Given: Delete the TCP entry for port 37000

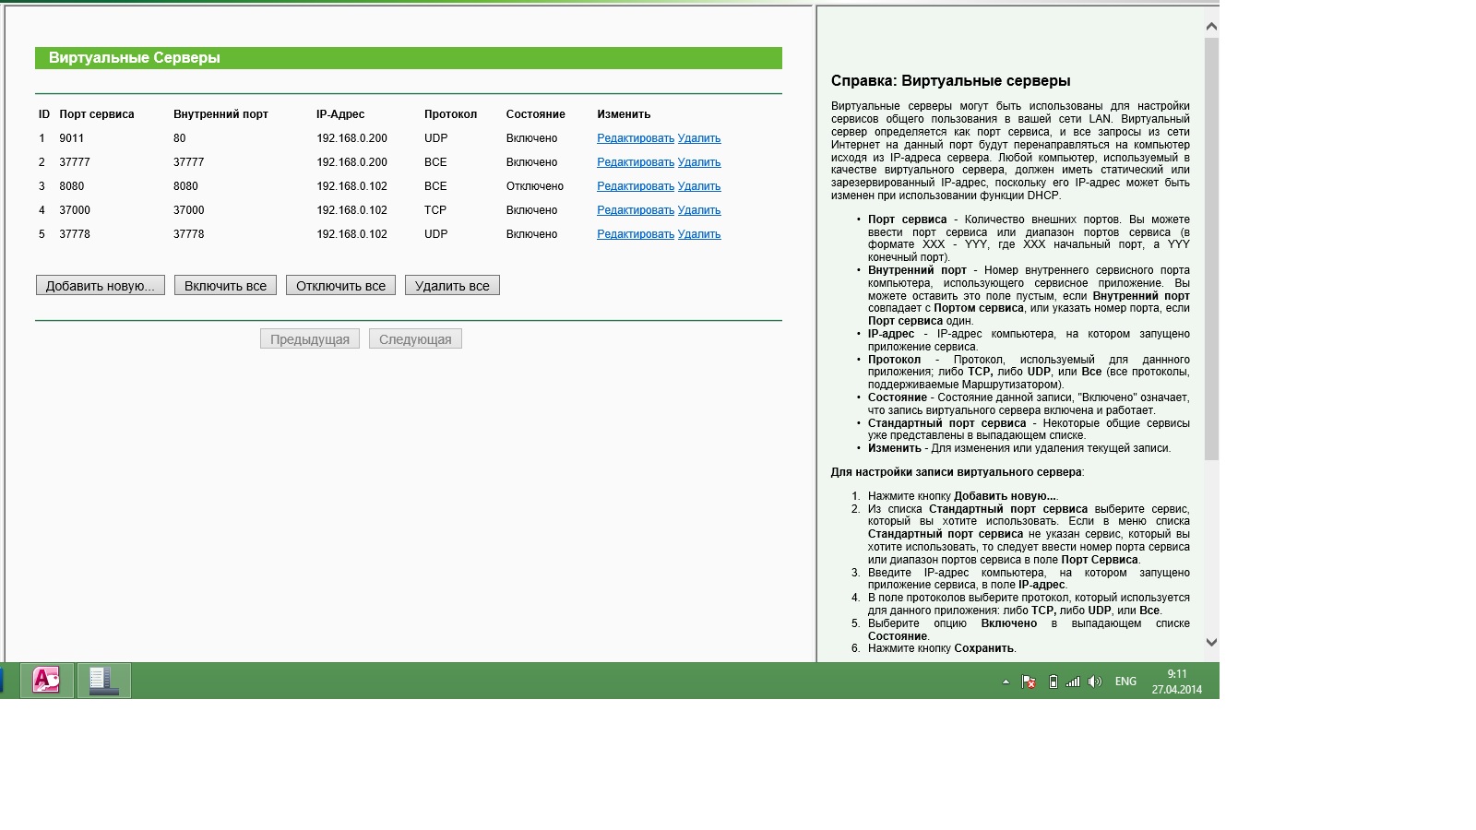Looking at the screenshot, I should (698, 210).
